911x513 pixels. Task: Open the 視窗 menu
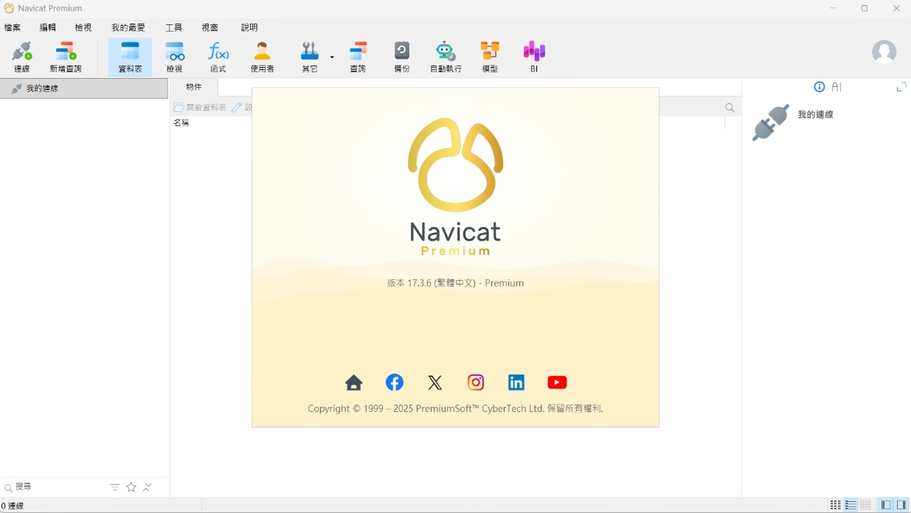click(x=209, y=27)
